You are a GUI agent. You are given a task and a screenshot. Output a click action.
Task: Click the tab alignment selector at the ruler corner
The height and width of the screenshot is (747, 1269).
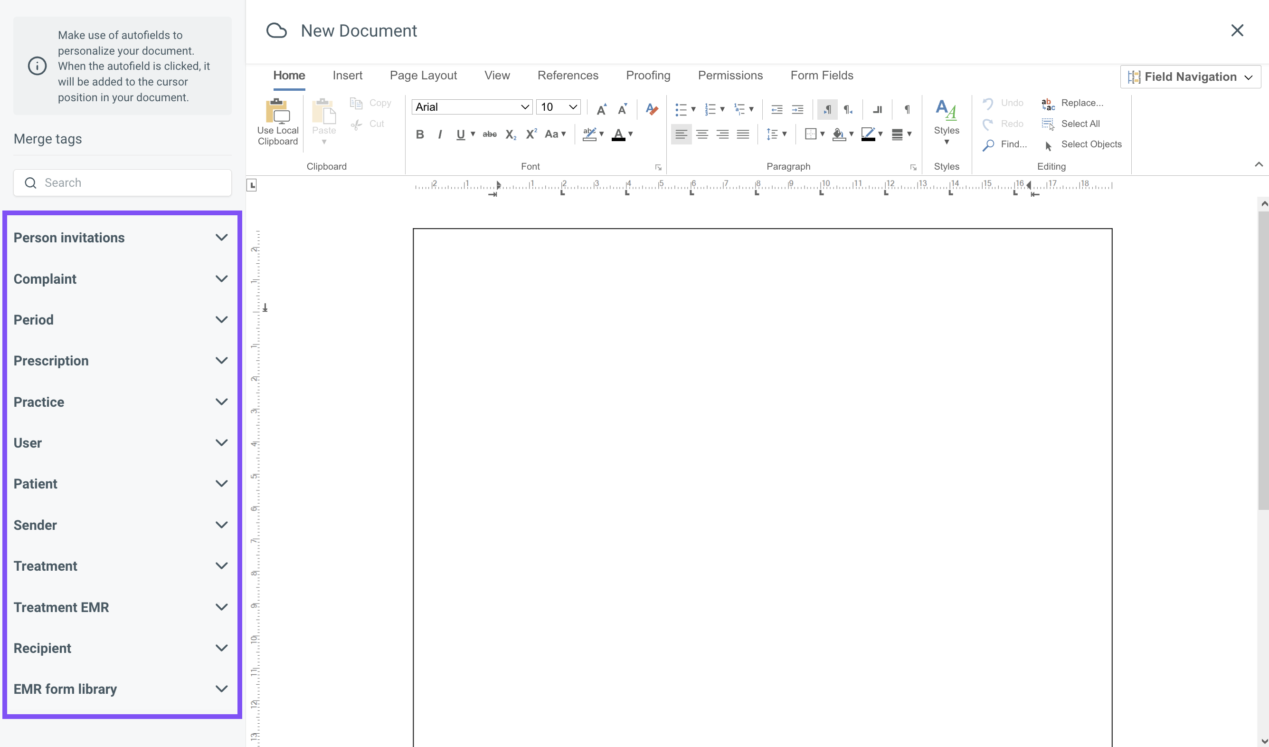pos(252,185)
